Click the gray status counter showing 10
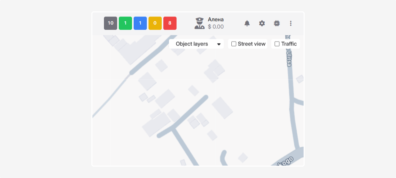The height and width of the screenshot is (178, 396). point(111,23)
